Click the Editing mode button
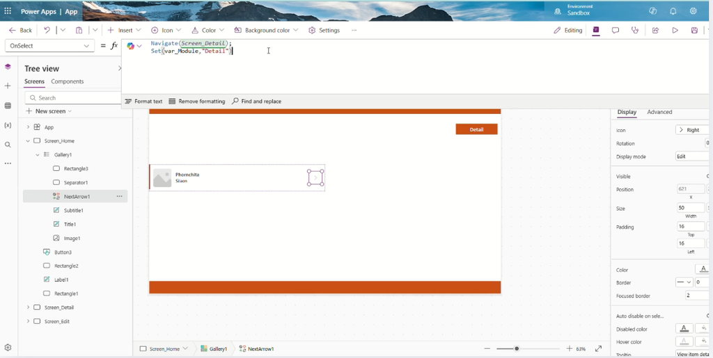713x358 pixels. 567,31
